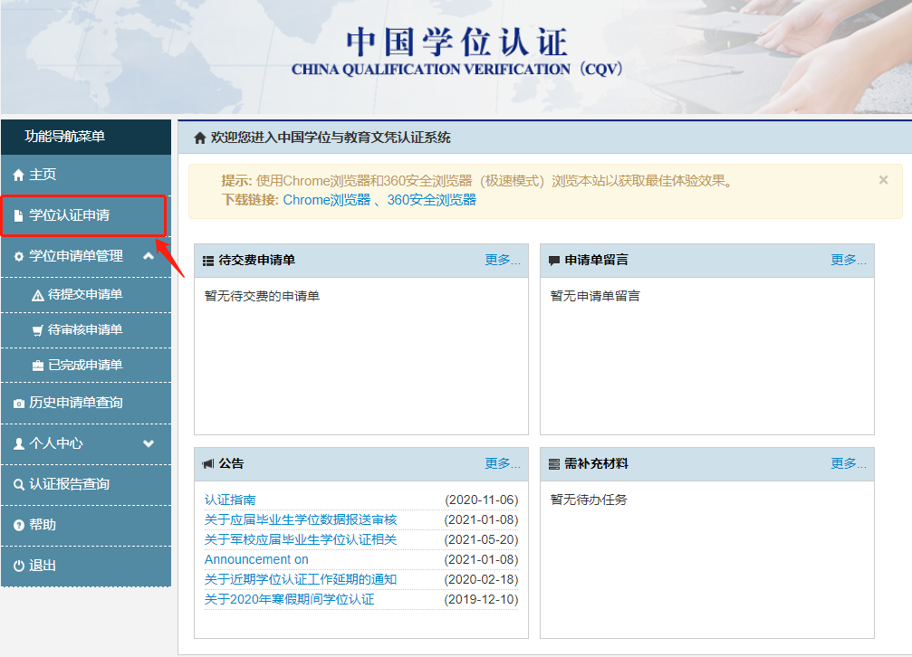The width and height of the screenshot is (912, 657).
Task: Open 关于近期学位认证工作延期的通知 announcement
Action: point(301,580)
